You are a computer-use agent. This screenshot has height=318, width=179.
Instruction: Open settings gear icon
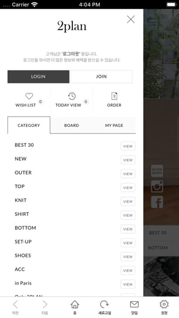(x=164, y=305)
